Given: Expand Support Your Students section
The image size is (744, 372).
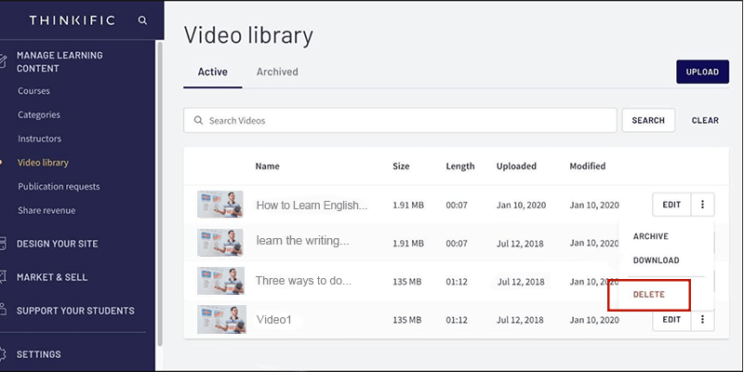Looking at the screenshot, I should click(x=75, y=311).
